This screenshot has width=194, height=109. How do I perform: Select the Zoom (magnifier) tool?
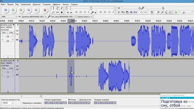point(53,12)
